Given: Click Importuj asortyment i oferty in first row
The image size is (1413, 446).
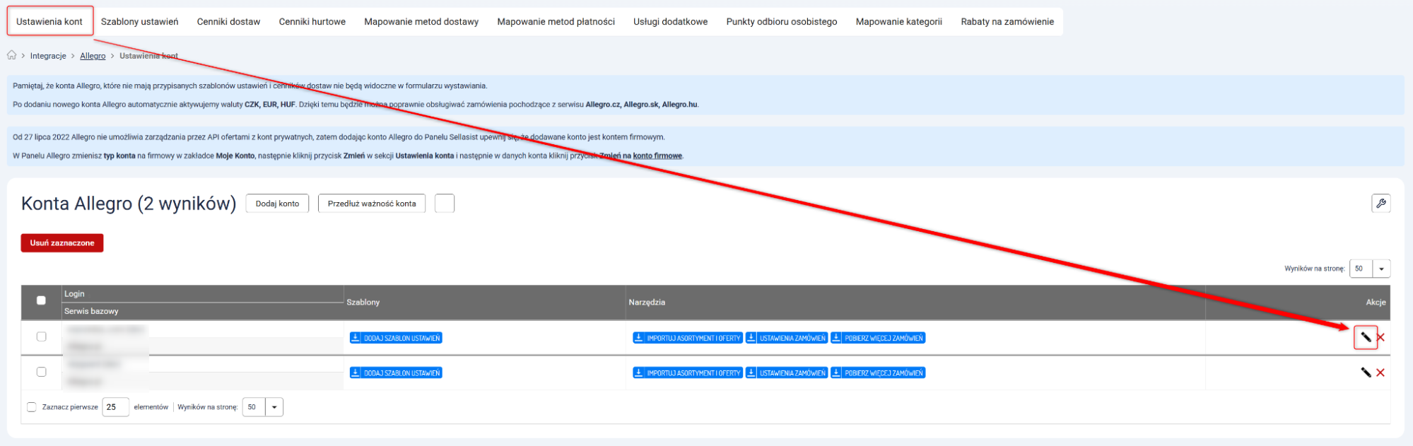Looking at the screenshot, I should pos(687,338).
